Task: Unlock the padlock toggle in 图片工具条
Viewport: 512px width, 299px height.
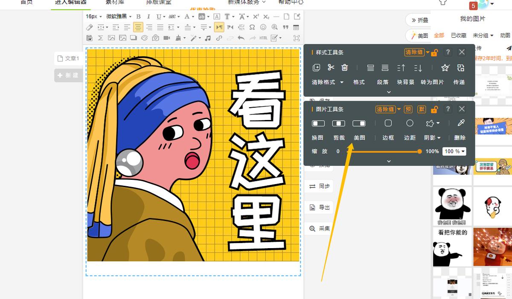Action: 434,109
